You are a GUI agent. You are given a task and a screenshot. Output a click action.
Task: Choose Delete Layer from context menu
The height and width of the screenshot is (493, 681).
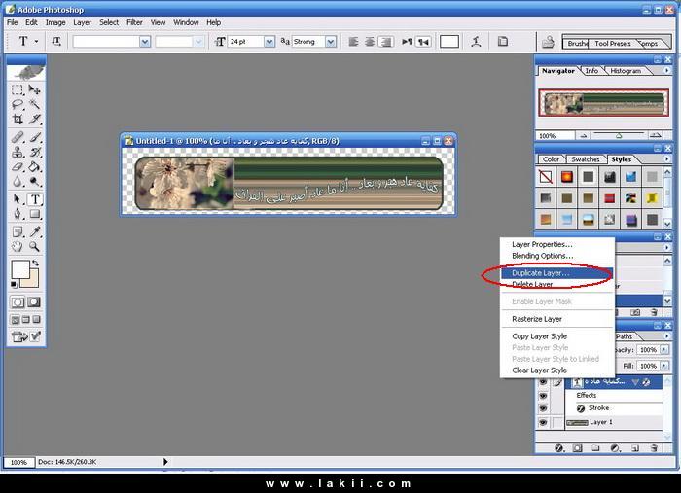pos(557,284)
